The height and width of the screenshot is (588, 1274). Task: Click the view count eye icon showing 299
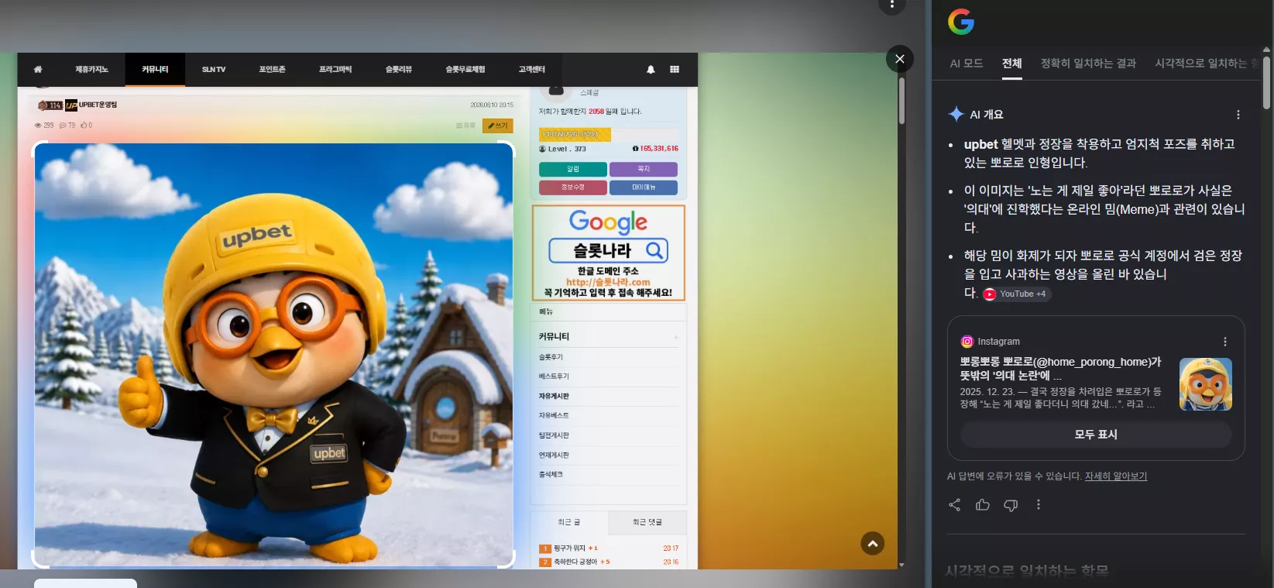click(38, 125)
